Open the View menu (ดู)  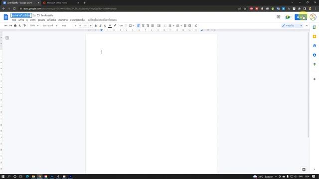27,20
